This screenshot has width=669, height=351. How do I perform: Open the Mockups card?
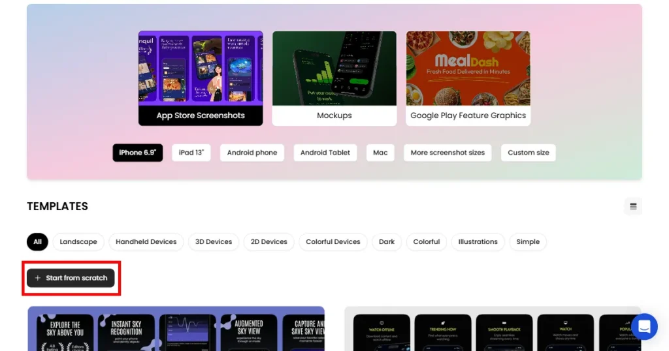pos(334,78)
